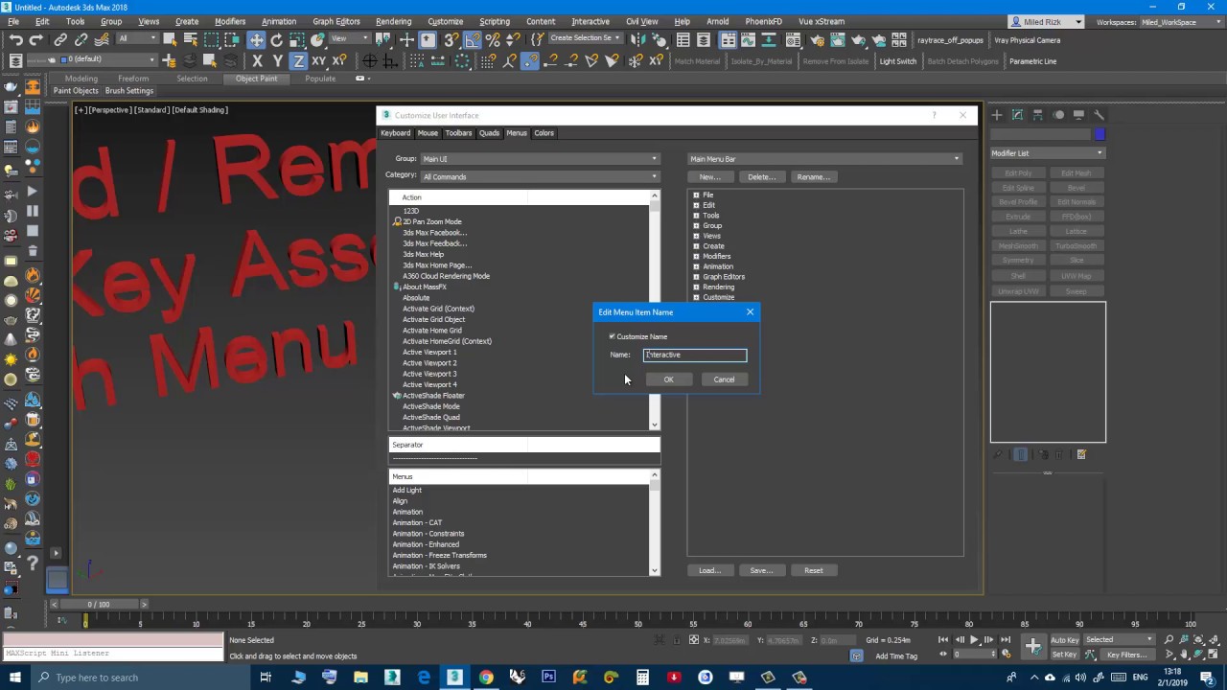Switch to the Toolbars tab

(458, 133)
